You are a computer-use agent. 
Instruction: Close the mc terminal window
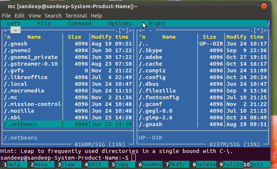[264, 6]
